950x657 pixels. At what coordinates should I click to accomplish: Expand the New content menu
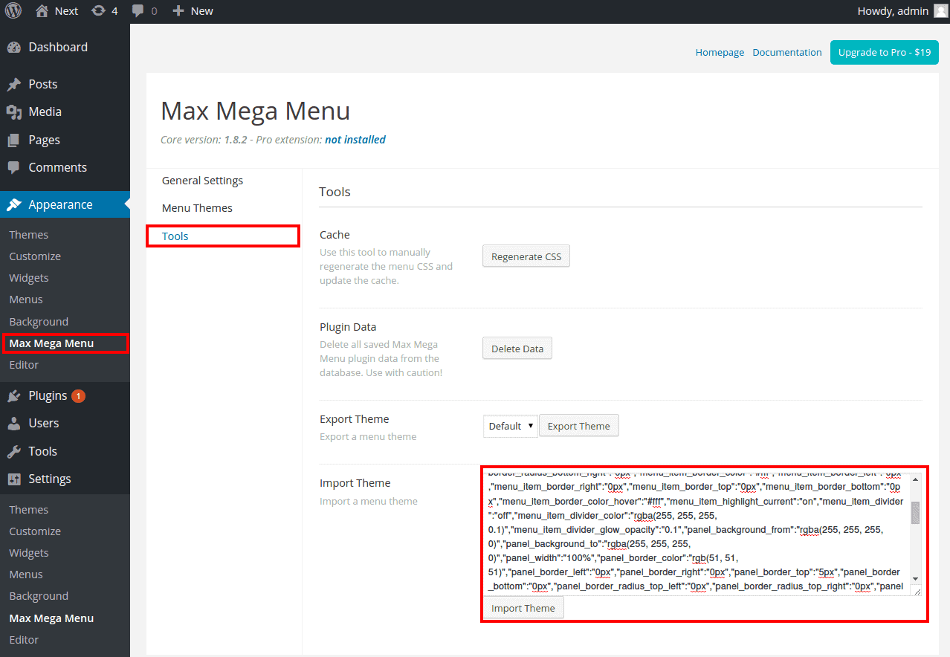(193, 11)
